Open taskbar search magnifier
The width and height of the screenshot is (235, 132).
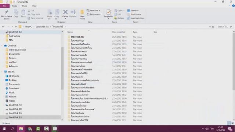point(12,129)
